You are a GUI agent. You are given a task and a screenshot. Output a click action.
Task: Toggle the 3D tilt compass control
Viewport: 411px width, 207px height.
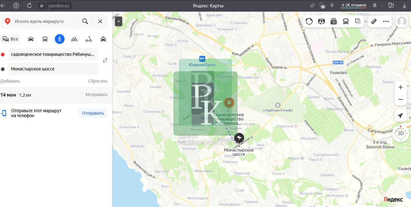click(x=400, y=133)
